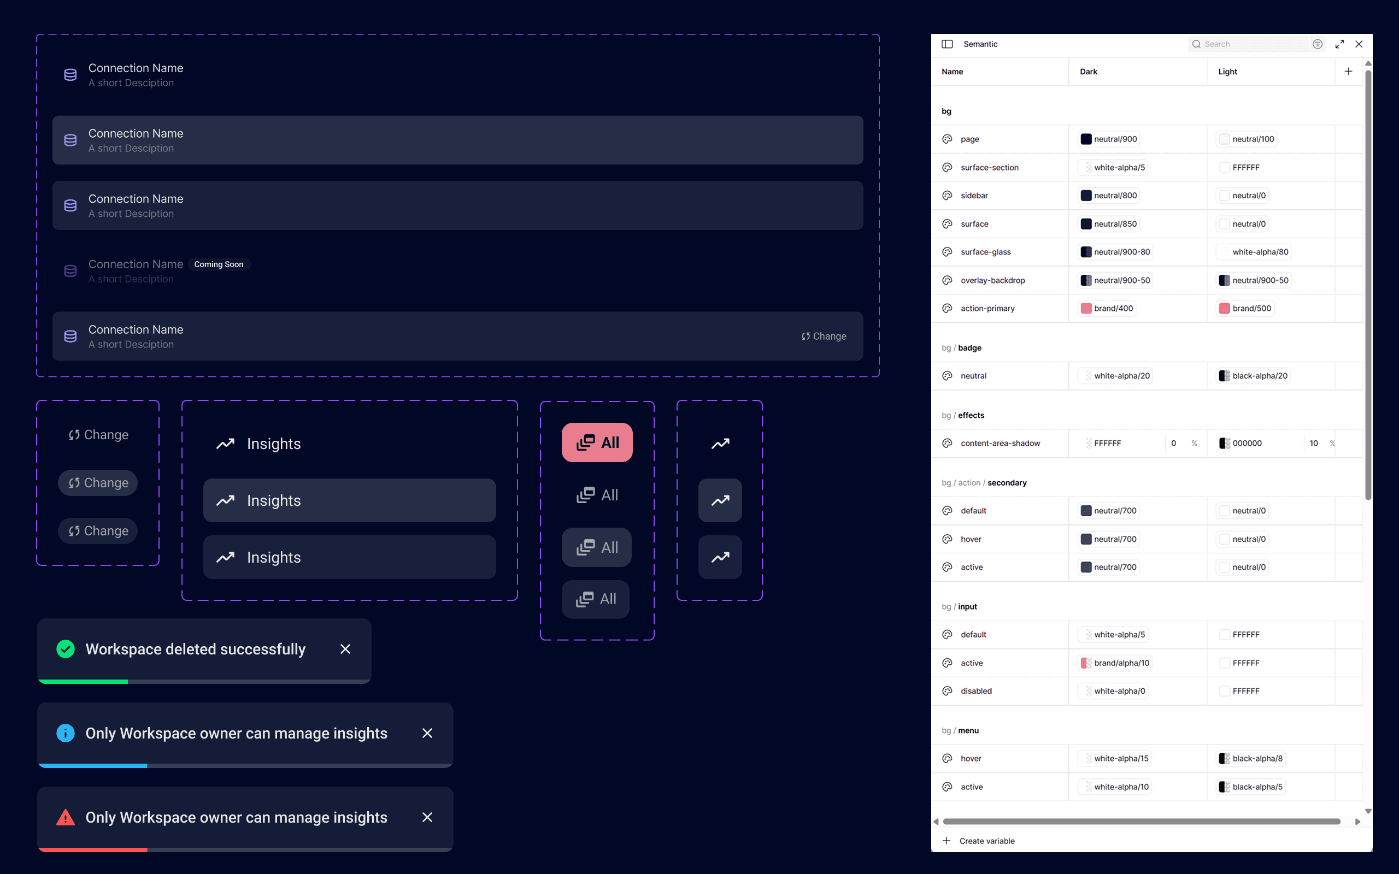Image resolution: width=1399 pixels, height=874 pixels.
Task: Dismiss the Workspace deleted successfully toast
Action: [345, 648]
